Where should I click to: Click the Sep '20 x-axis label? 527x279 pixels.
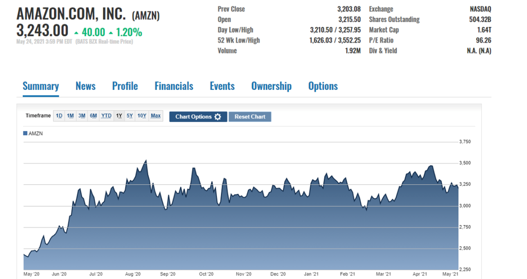click(167, 274)
